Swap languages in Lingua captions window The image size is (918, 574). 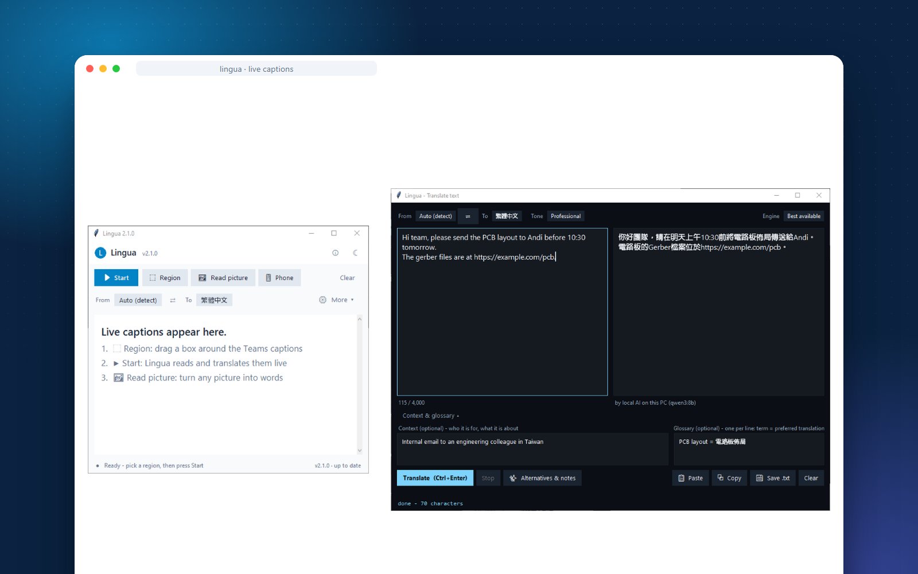173,300
